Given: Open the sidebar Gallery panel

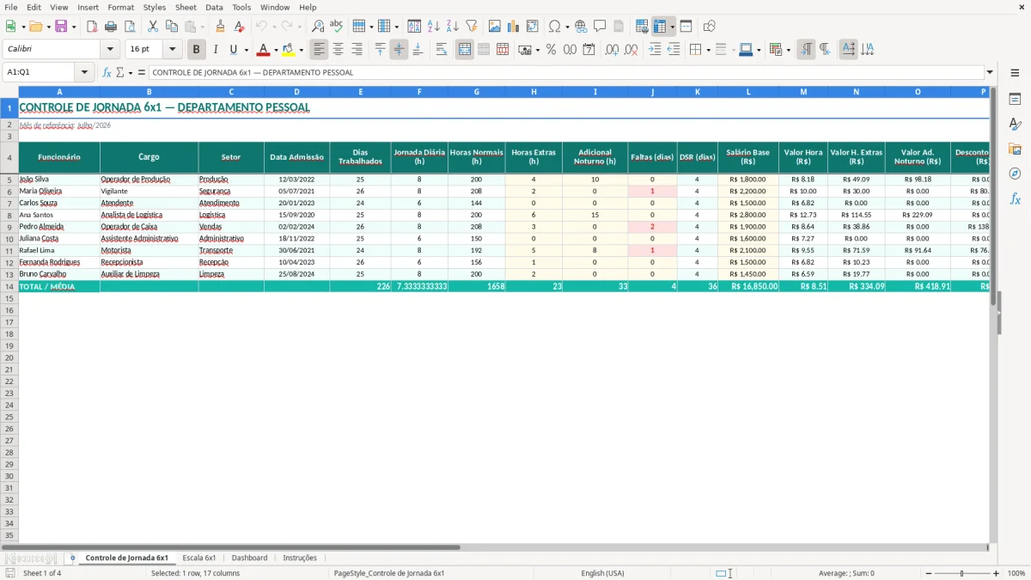Looking at the screenshot, I should 1015,149.
